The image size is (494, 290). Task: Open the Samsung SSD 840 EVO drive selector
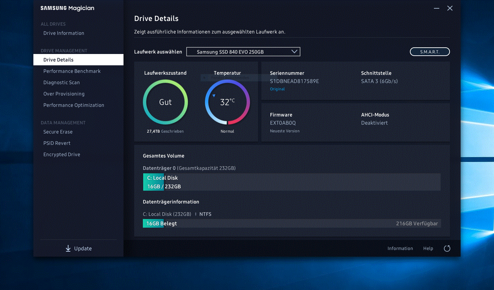243,52
